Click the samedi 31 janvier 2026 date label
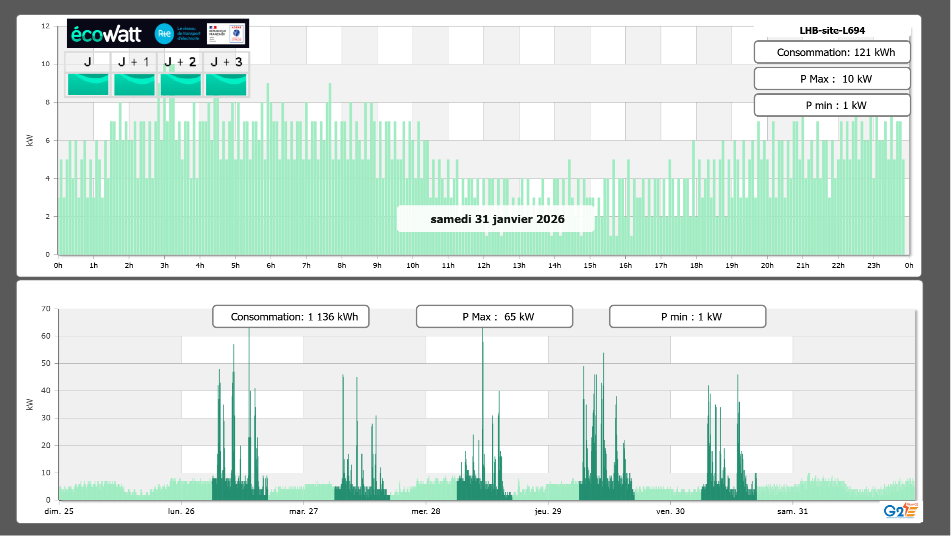 (x=497, y=219)
